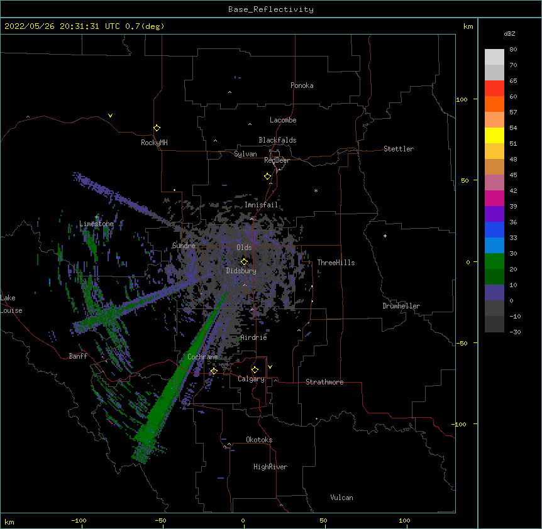Click the light gray 80 dBZ swatch
The width and height of the screenshot is (542, 529).
[x=494, y=57]
